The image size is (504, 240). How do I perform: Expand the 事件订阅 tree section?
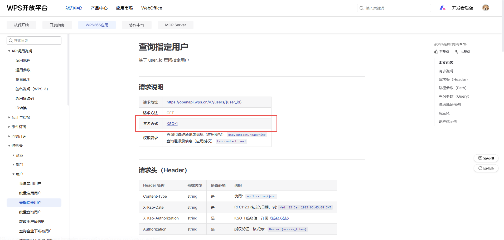click(9, 127)
